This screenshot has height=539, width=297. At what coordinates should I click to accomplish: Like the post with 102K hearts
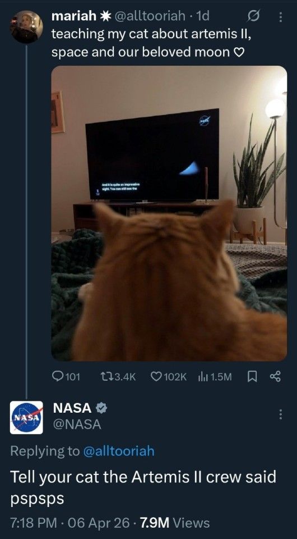pyautogui.click(x=169, y=377)
